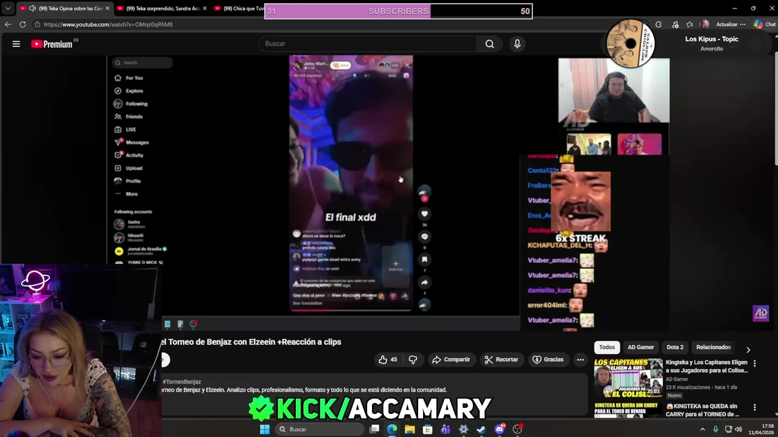Show hidden system tray icons chevron
778x437 pixels.
pos(703,429)
